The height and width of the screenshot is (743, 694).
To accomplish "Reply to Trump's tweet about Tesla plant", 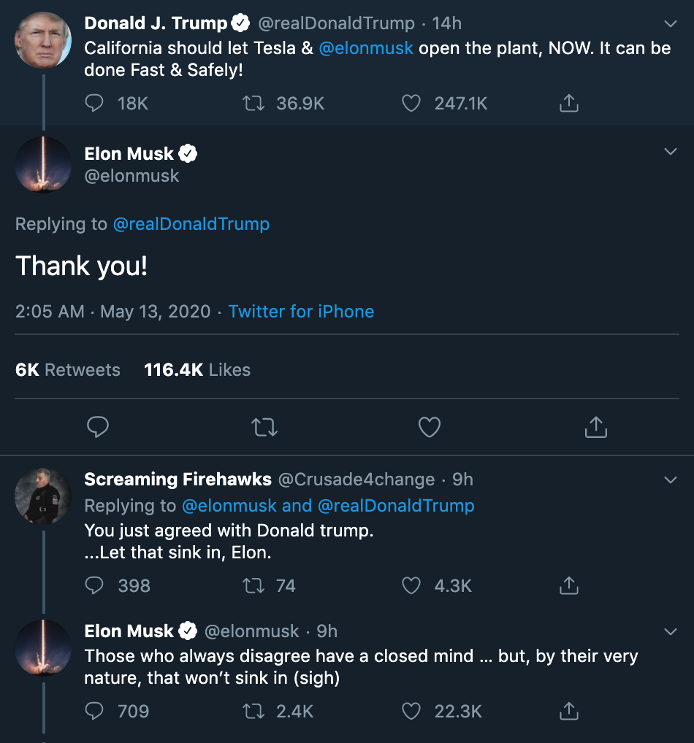I will tap(95, 104).
